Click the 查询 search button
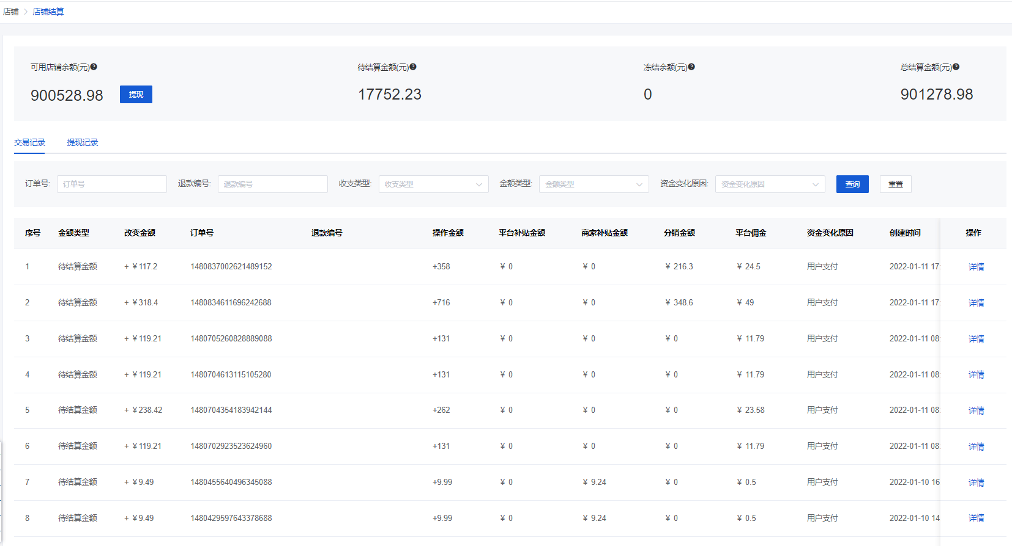 click(x=852, y=184)
